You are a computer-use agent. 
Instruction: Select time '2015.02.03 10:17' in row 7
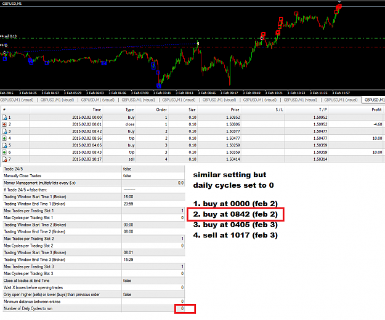(87, 159)
